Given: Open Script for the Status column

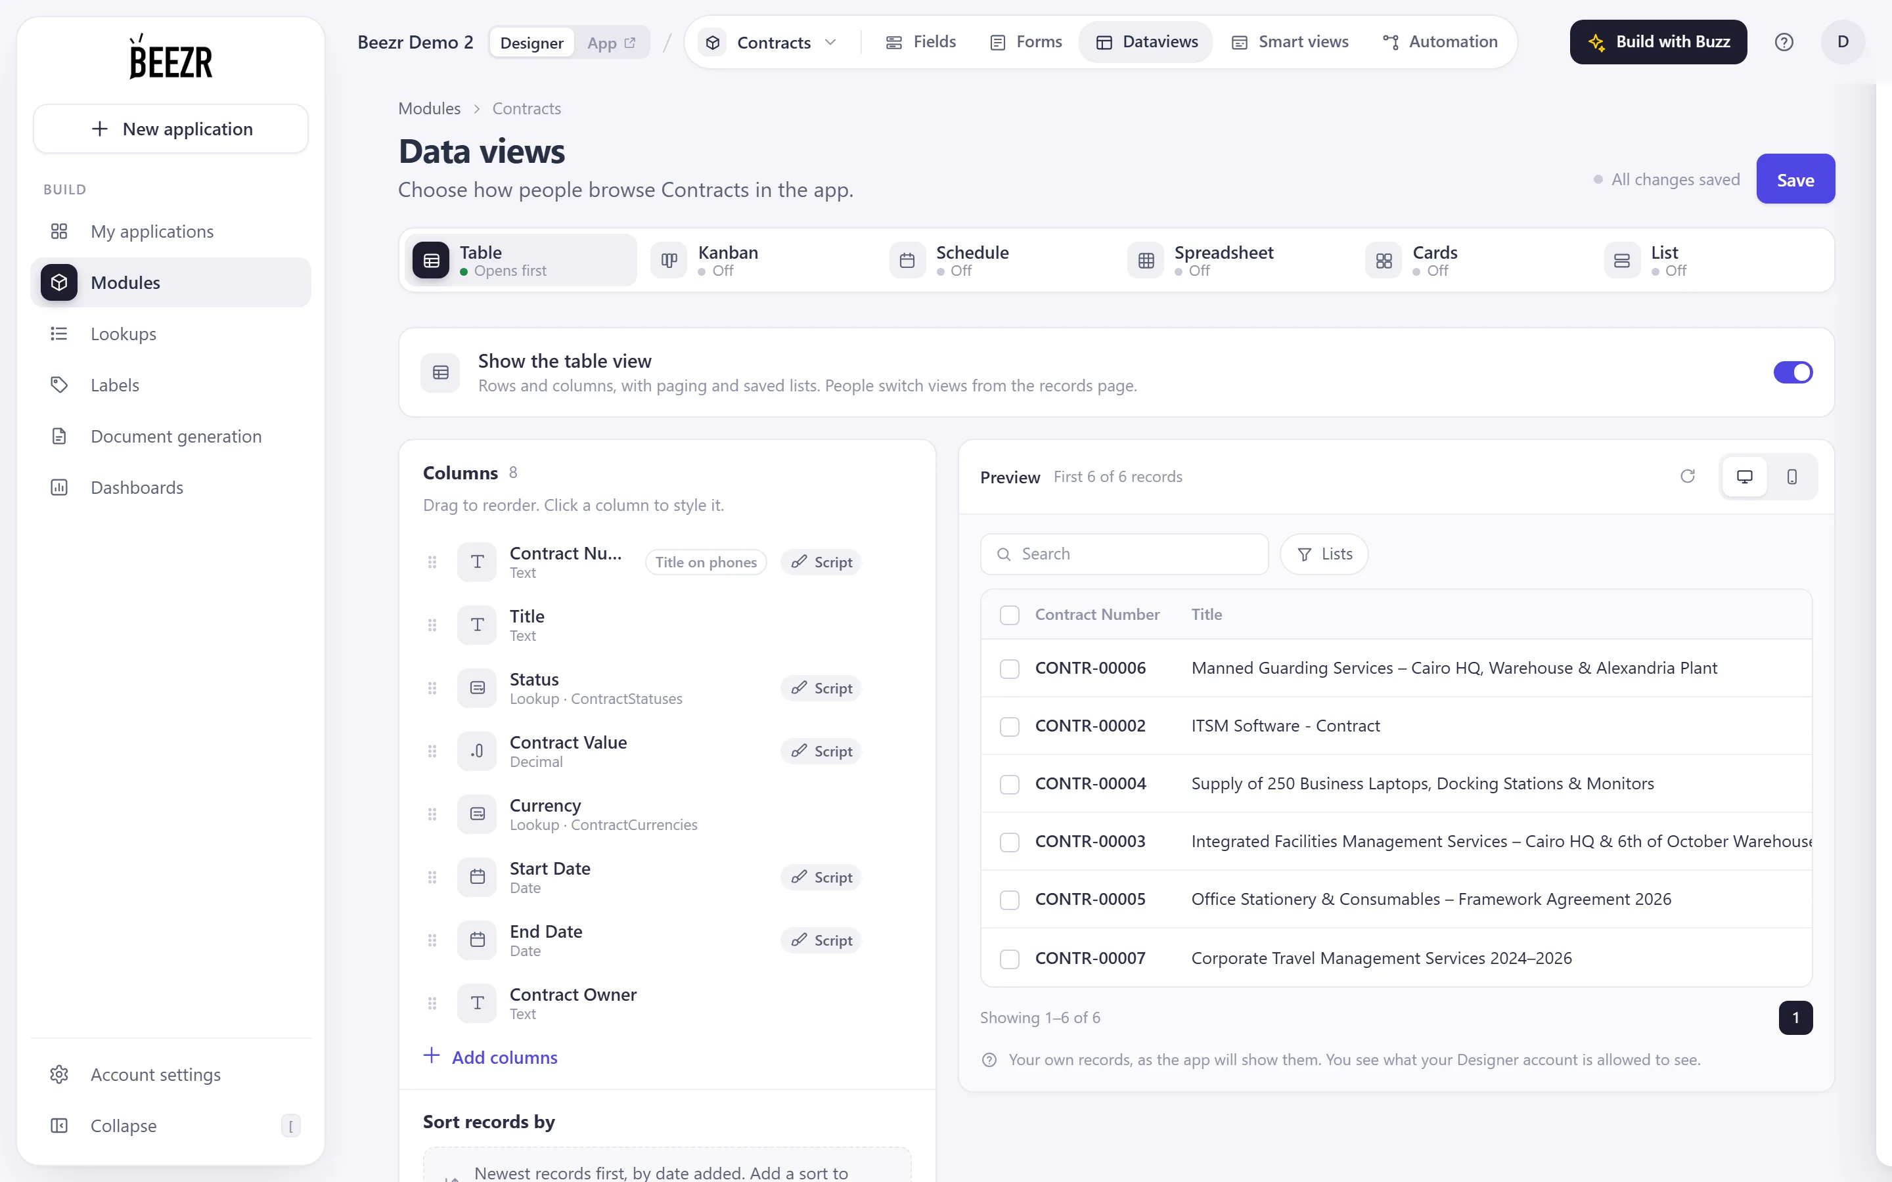Looking at the screenshot, I should pos(821,688).
